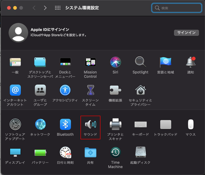The image size is (205, 175).
Task: Open 日付と時刻 preferences
Action: [66, 152]
